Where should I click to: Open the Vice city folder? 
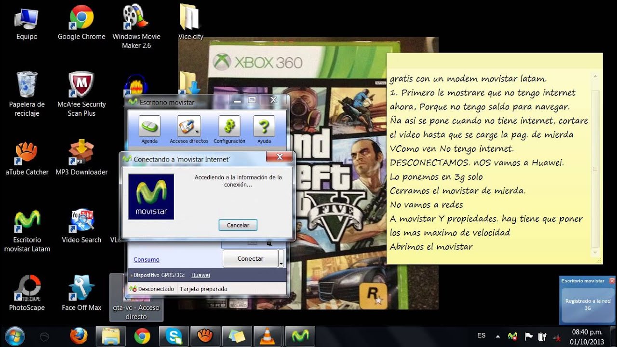[x=190, y=23]
